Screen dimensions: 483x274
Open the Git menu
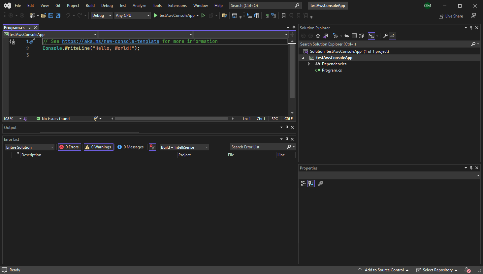[x=58, y=6]
